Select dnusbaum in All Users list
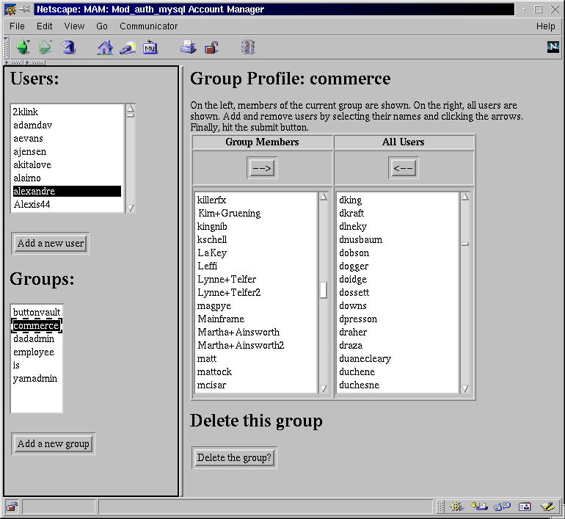565x519 pixels. click(x=398, y=239)
